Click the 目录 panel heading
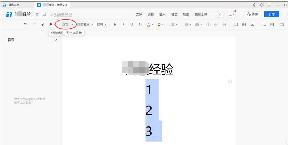 [x=11, y=40]
